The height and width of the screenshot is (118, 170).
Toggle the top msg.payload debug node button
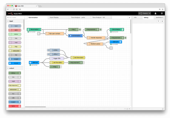[x=101, y=29]
